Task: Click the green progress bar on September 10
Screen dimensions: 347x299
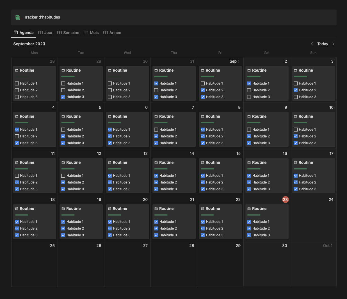Action: pyautogui.click(x=300, y=123)
